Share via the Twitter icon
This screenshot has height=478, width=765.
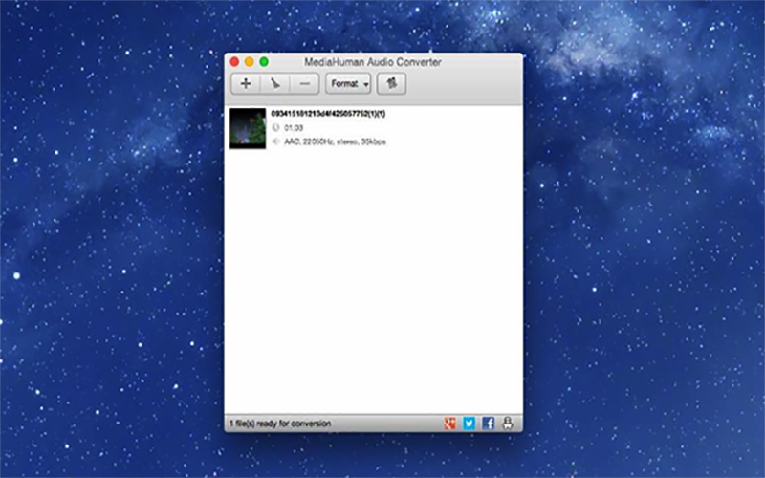[469, 424]
